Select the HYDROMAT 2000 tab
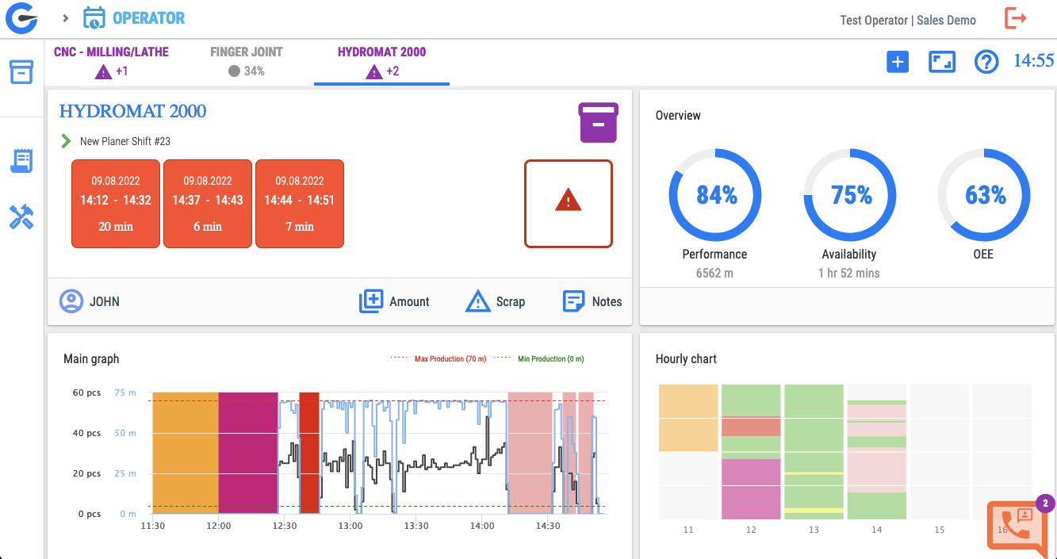1057x559 pixels. pos(381,62)
